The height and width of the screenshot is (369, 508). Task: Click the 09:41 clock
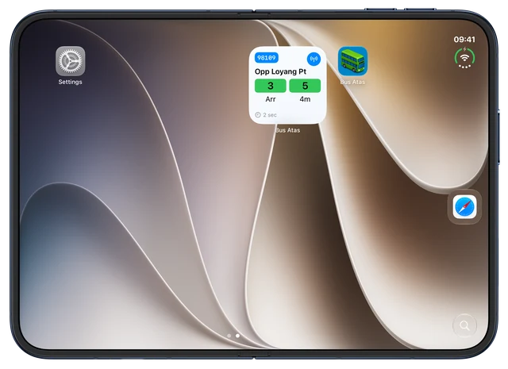tap(464, 39)
